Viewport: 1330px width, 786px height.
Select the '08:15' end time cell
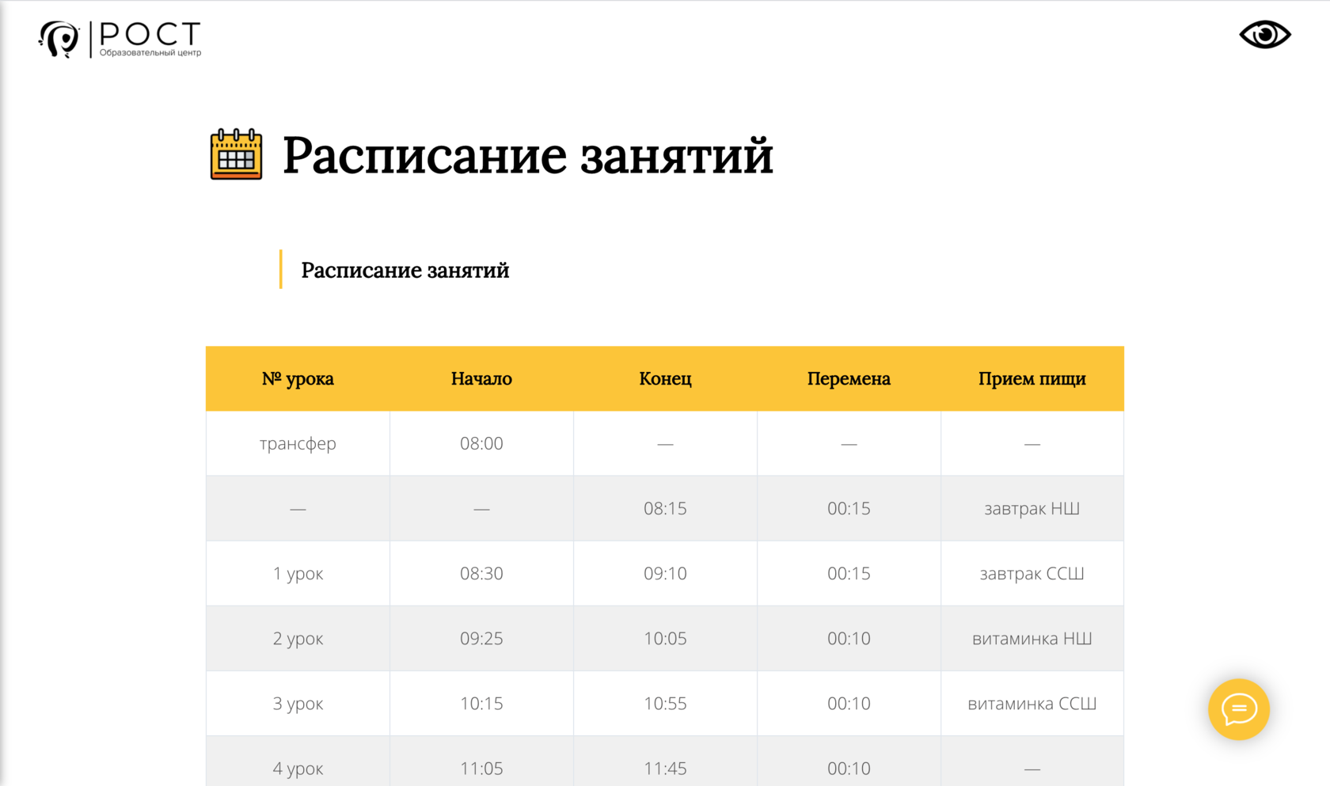click(x=665, y=508)
